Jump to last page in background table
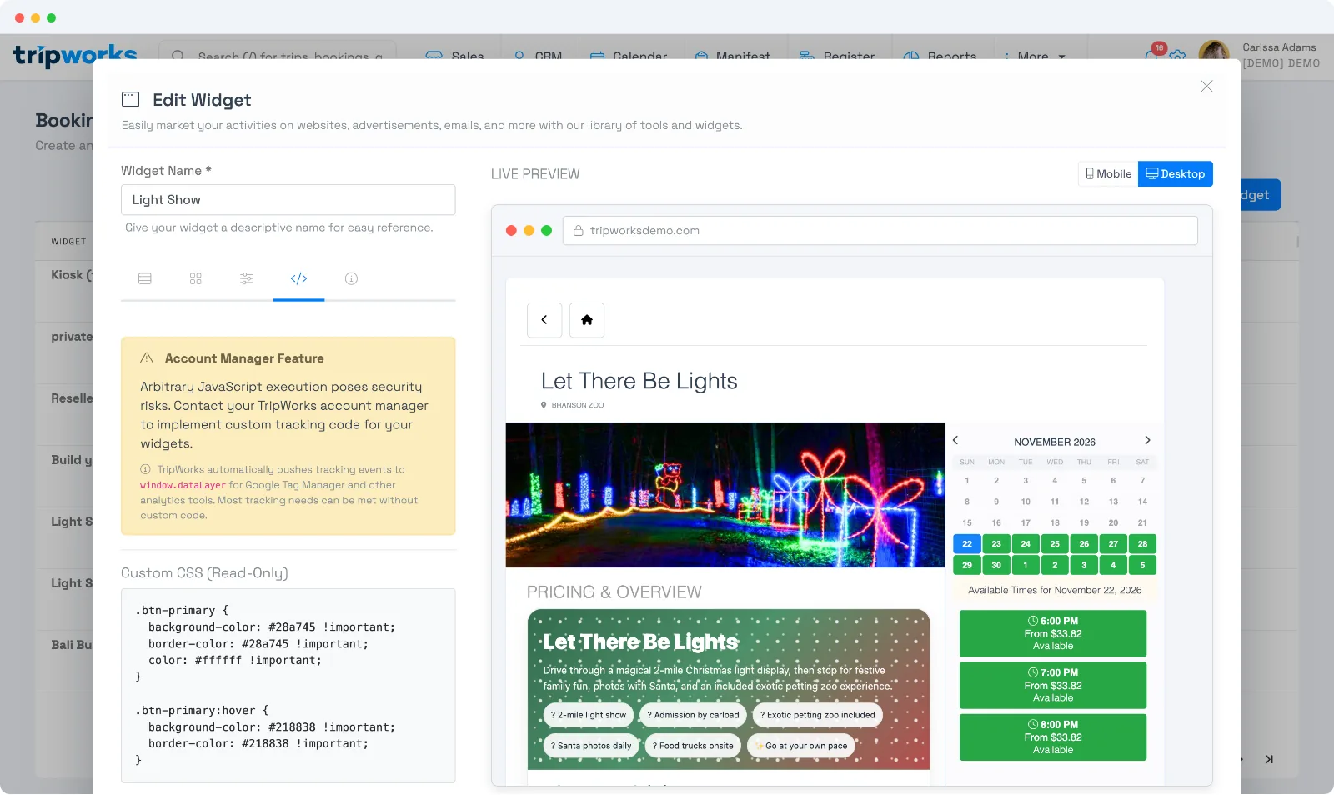The width and height of the screenshot is (1334, 795). tap(1269, 760)
